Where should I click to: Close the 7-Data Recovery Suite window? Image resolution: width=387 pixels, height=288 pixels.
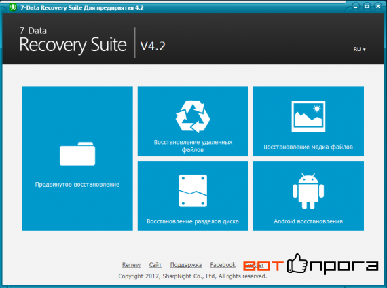pyautogui.click(x=378, y=7)
